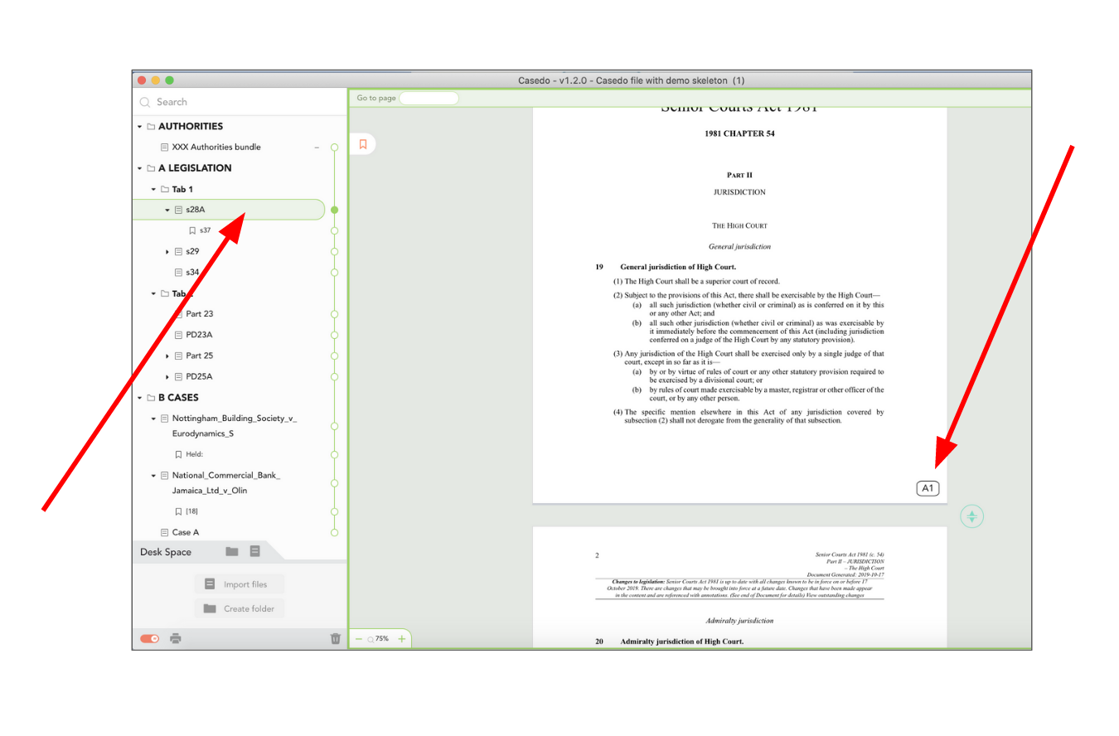The image size is (1119, 736).
Task: Click the A1 page label badge
Action: (928, 489)
